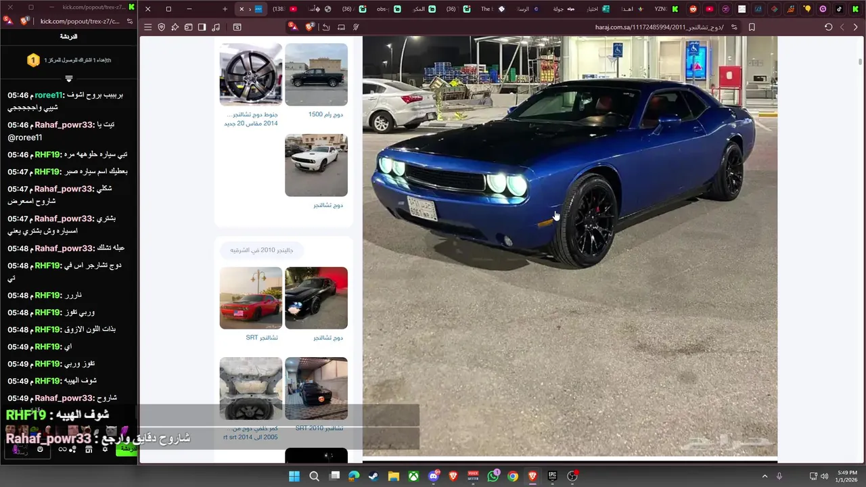
Task: Open site settings icon beside the haraj URL
Action: point(734,27)
